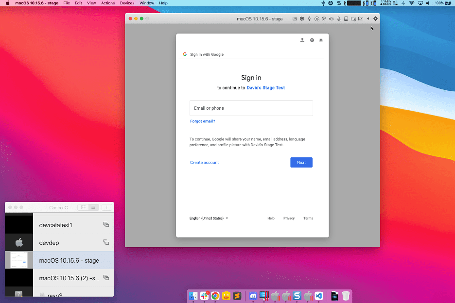This screenshot has width=455, height=303.
Task: Click the window icon beside devcatatest1
Action: tap(106, 224)
